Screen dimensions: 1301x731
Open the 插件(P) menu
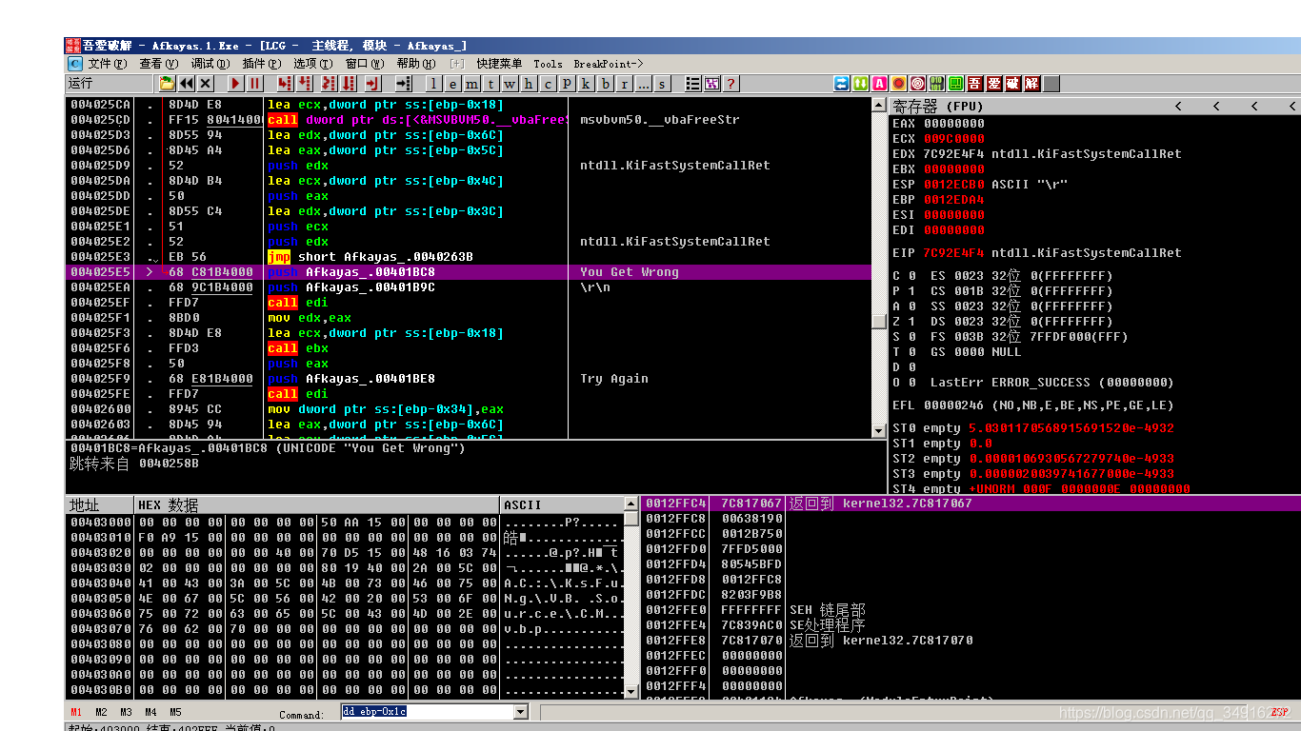tap(261, 64)
